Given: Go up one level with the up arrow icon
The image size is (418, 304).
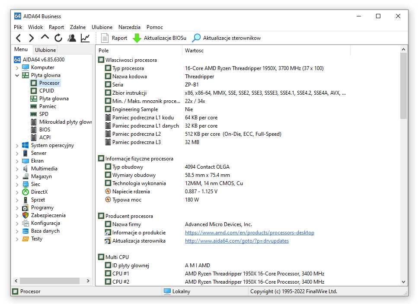Looking at the screenshot, I should 45,37.
